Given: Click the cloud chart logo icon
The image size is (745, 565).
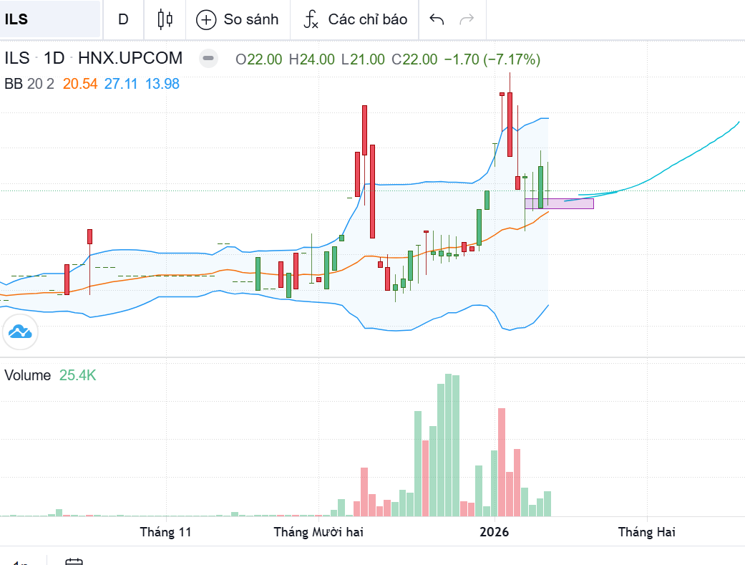Looking at the screenshot, I should pyautogui.click(x=20, y=332).
